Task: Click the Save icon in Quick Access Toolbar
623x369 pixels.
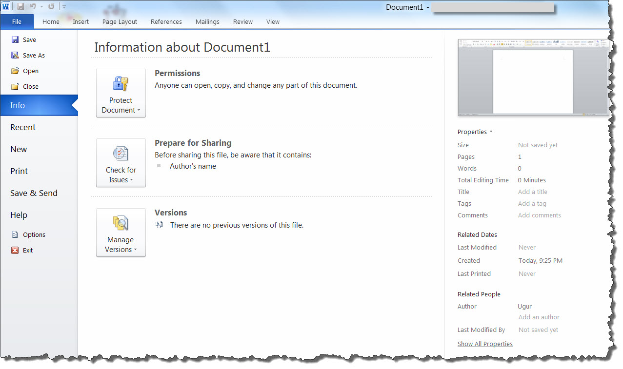Action: (20, 6)
